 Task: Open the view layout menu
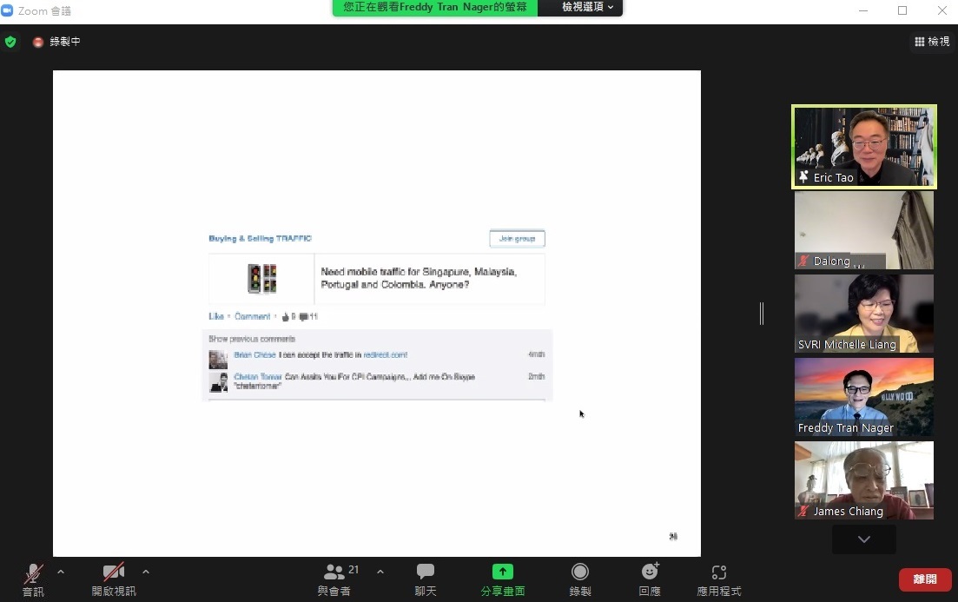[932, 41]
